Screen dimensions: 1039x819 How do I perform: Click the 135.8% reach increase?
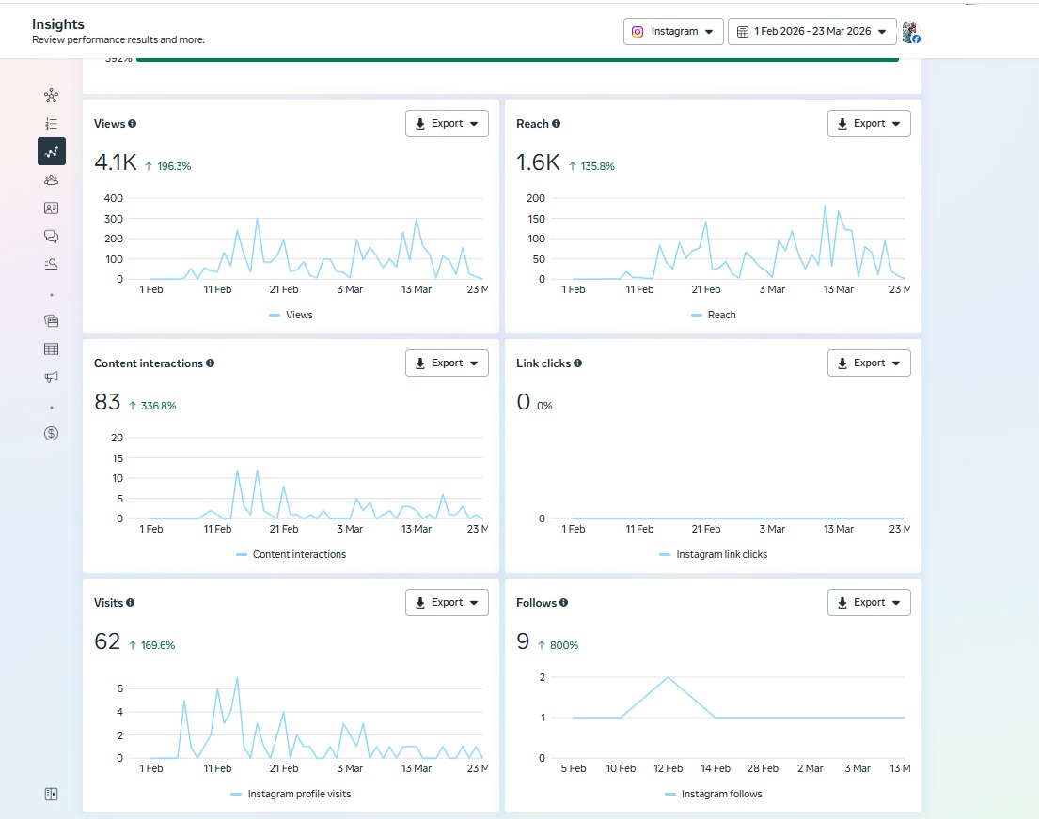[x=591, y=166]
